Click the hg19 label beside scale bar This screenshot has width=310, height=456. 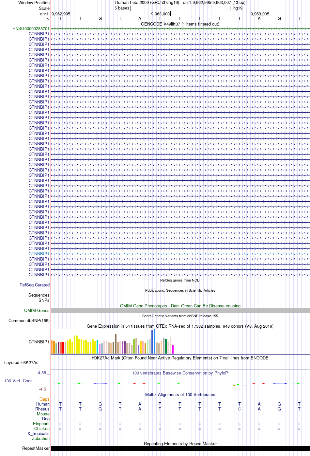tap(238, 8)
